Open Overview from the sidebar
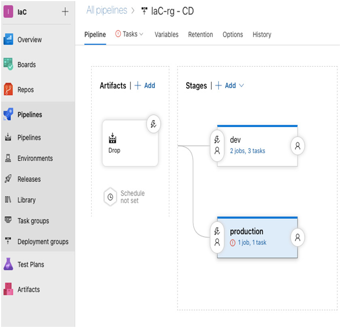 29,40
